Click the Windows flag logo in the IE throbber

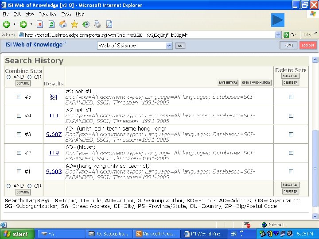pyautogui.click(x=313, y=14)
